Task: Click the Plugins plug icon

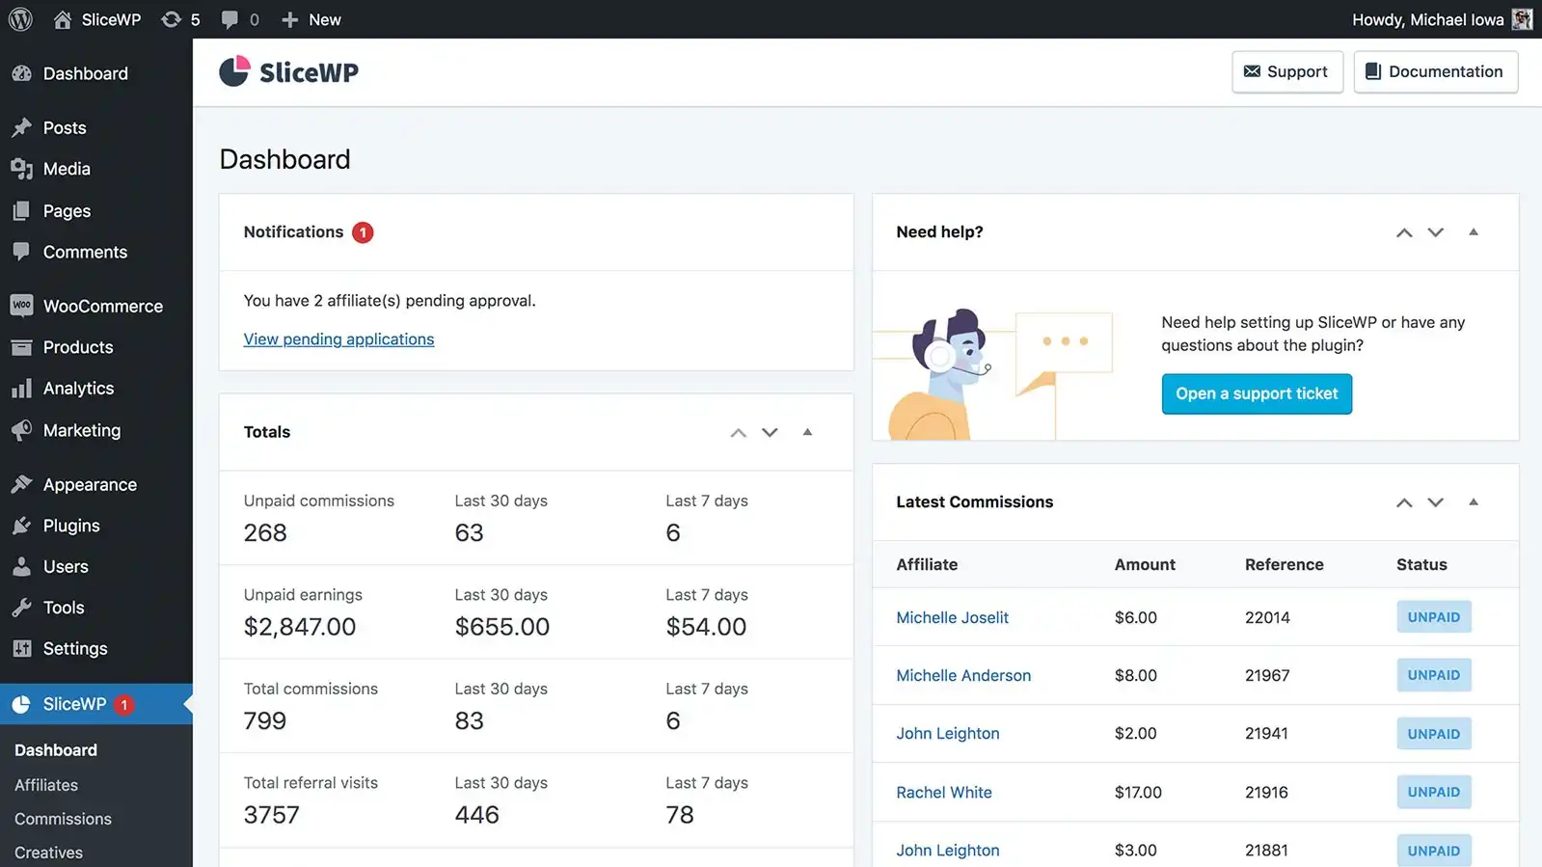Action: tap(21, 526)
